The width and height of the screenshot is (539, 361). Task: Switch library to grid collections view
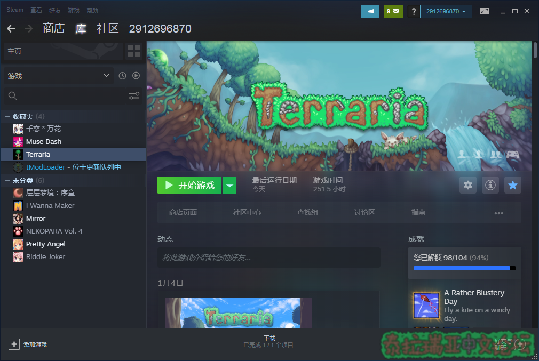[134, 51]
